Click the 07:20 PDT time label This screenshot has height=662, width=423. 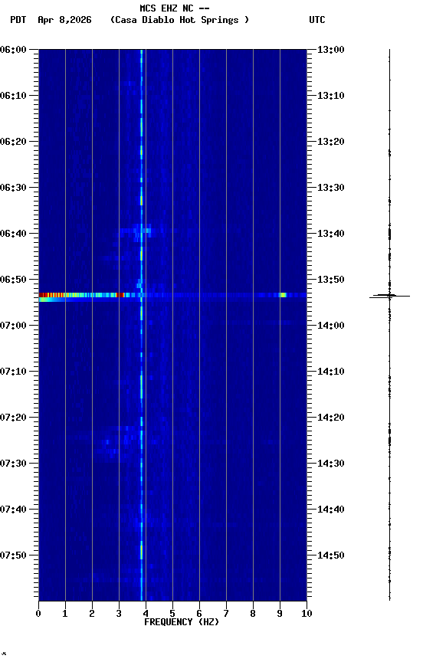[x=13, y=418]
